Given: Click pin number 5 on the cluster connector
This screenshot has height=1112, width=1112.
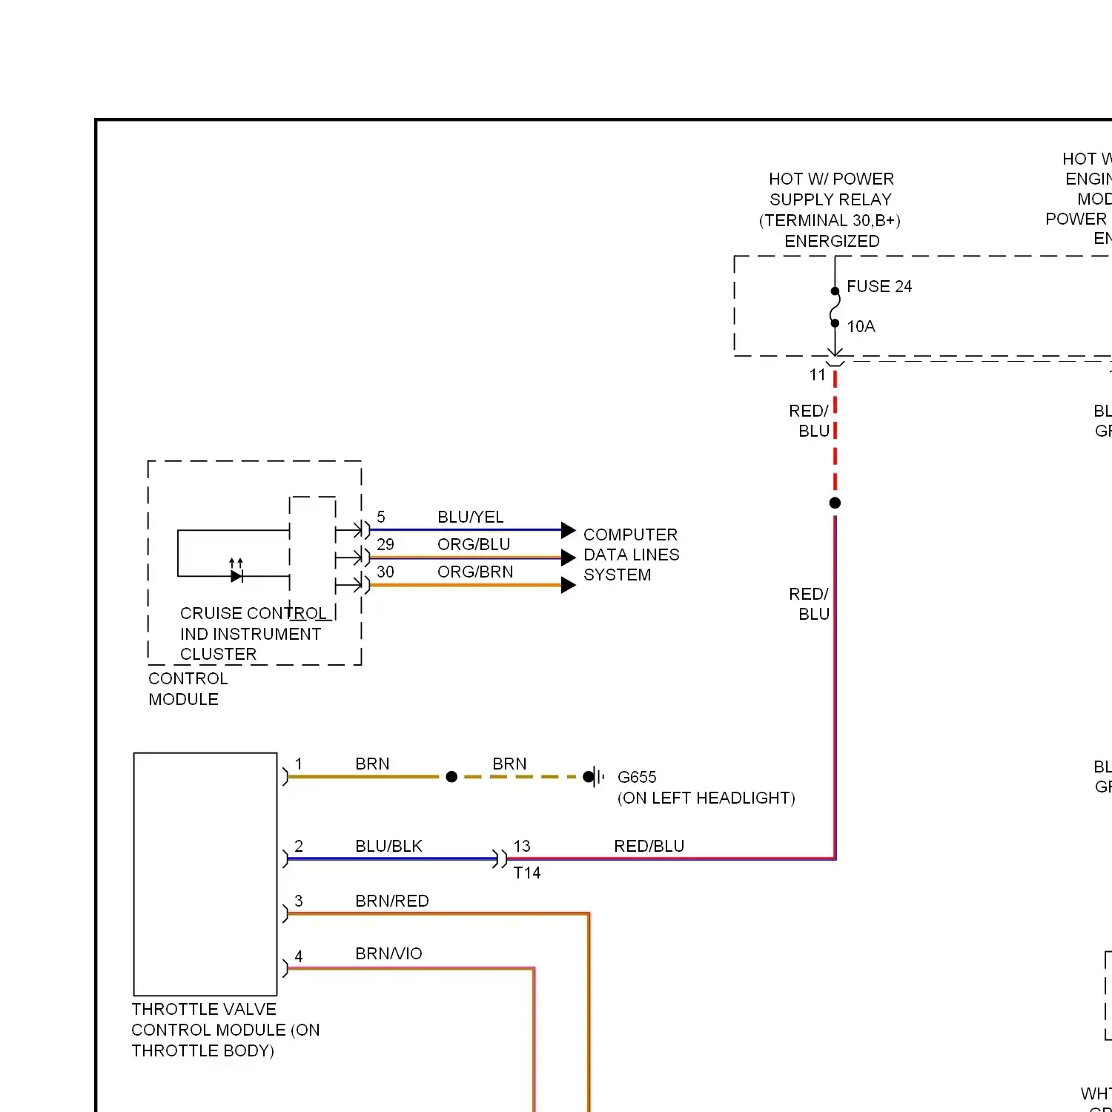Looking at the screenshot, I should pos(381,517).
